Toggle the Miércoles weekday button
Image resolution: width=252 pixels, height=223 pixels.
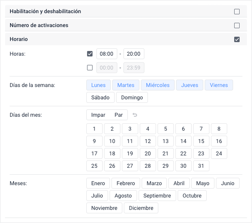click(158, 85)
